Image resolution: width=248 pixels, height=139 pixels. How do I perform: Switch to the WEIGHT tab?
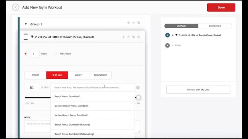tap(79, 75)
